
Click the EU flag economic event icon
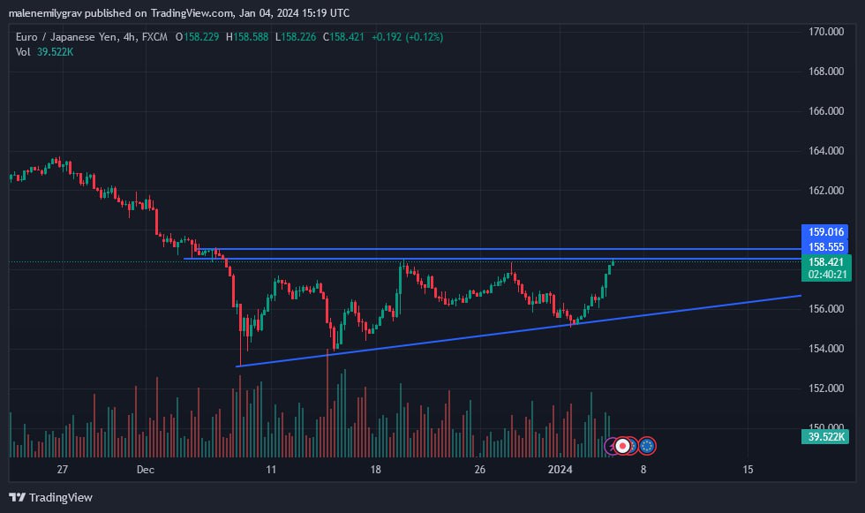[646, 445]
